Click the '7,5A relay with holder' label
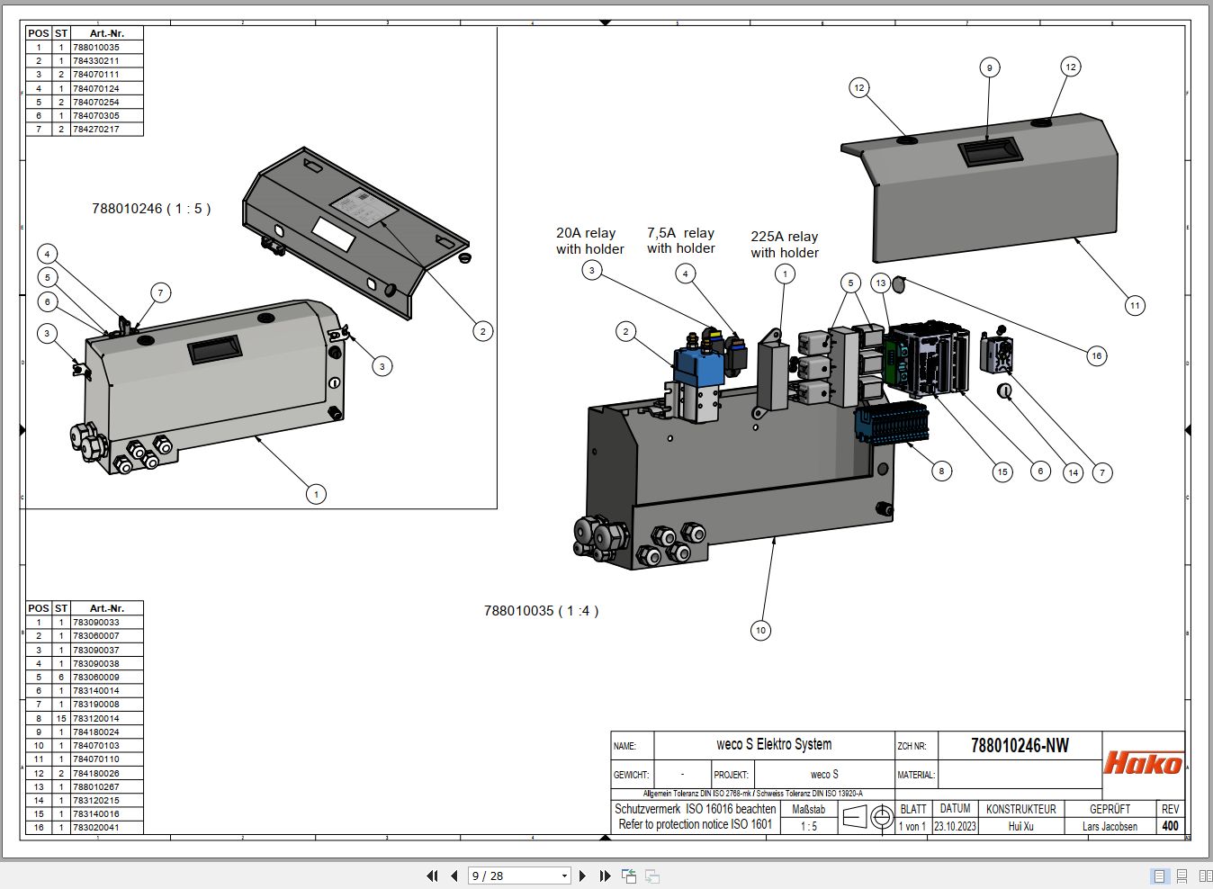 681,240
